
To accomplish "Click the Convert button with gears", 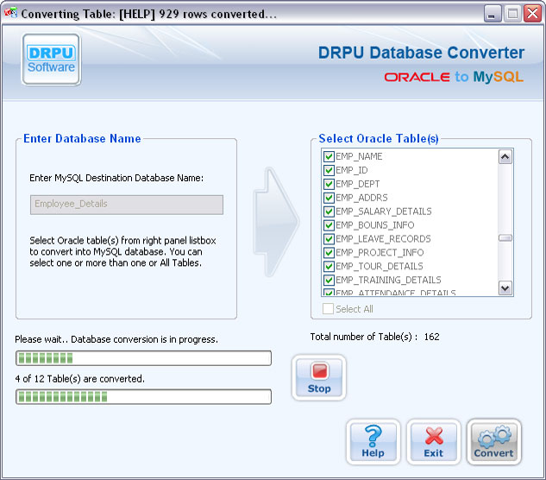I will click(493, 442).
